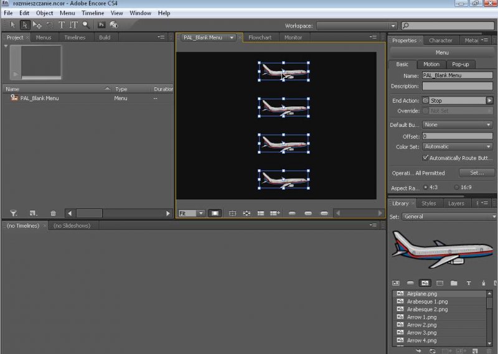Select the Zoom magnifier tool
The height and width of the screenshot is (354, 498).
(x=85, y=25)
